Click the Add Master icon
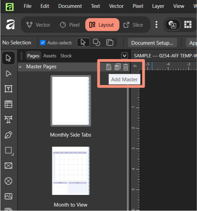Viewport: 197px width, 211px height. click(x=109, y=67)
